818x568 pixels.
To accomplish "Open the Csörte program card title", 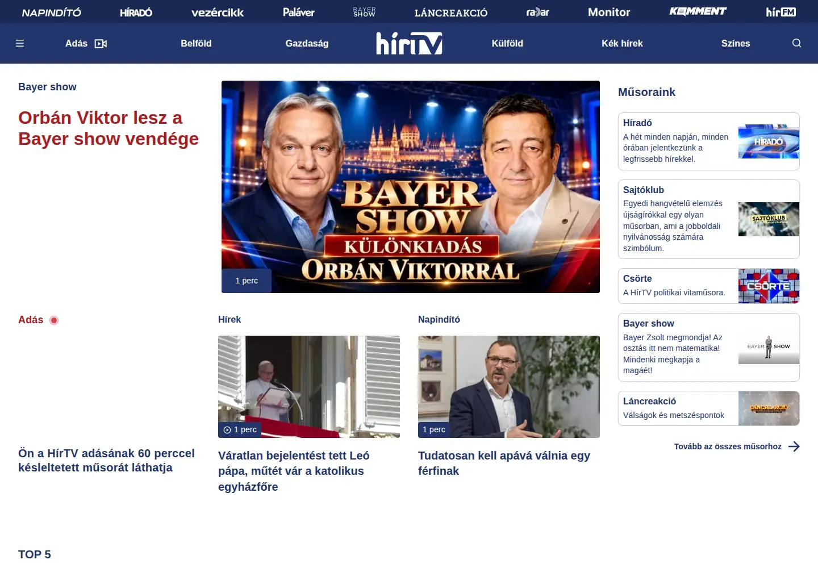I will 637,279.
